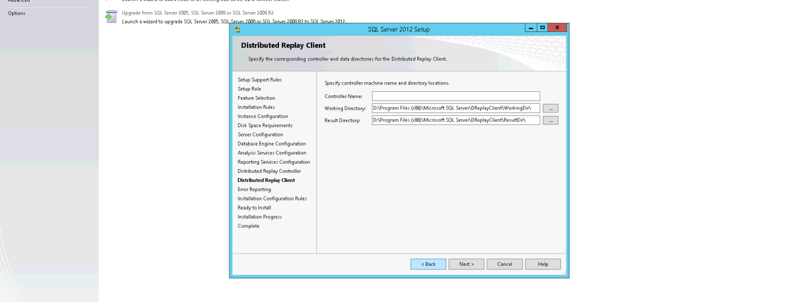
Task: Go back with the Back button
Action: [429, 264]
